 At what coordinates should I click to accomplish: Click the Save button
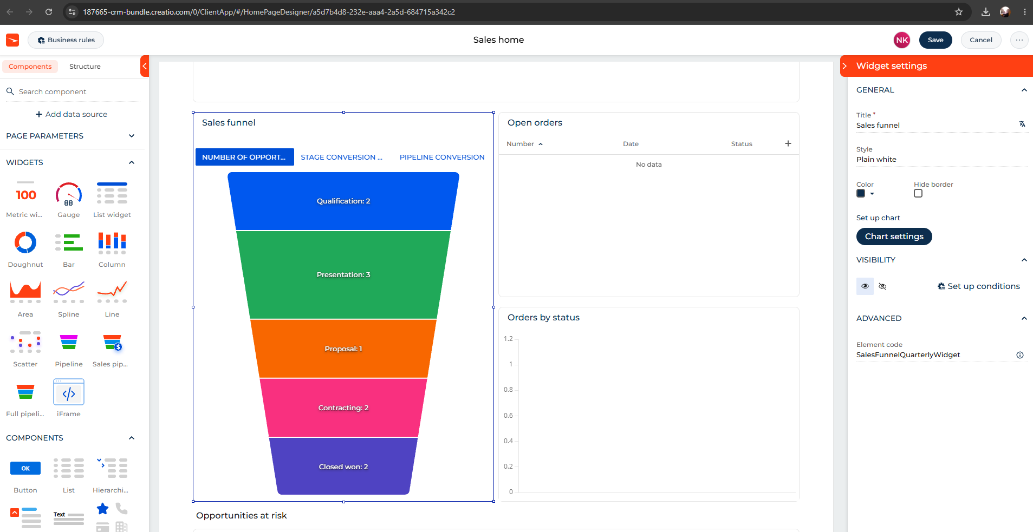(x=935, y=40)
